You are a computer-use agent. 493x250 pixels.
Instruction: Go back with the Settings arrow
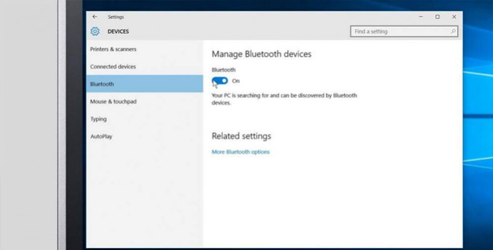95,17
